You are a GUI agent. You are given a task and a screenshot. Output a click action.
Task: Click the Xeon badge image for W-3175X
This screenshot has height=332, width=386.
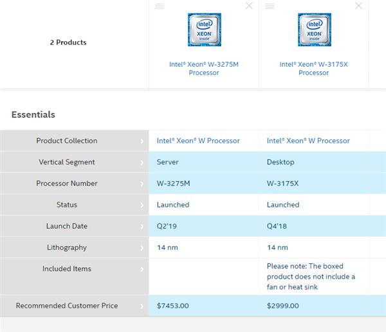tap(314, 30)
